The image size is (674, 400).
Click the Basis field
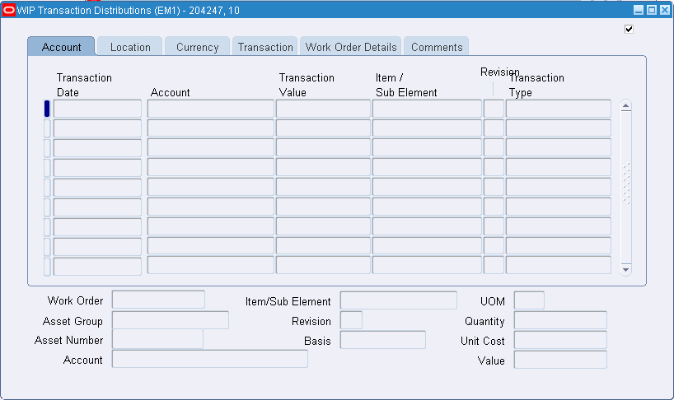click(383, 340)
